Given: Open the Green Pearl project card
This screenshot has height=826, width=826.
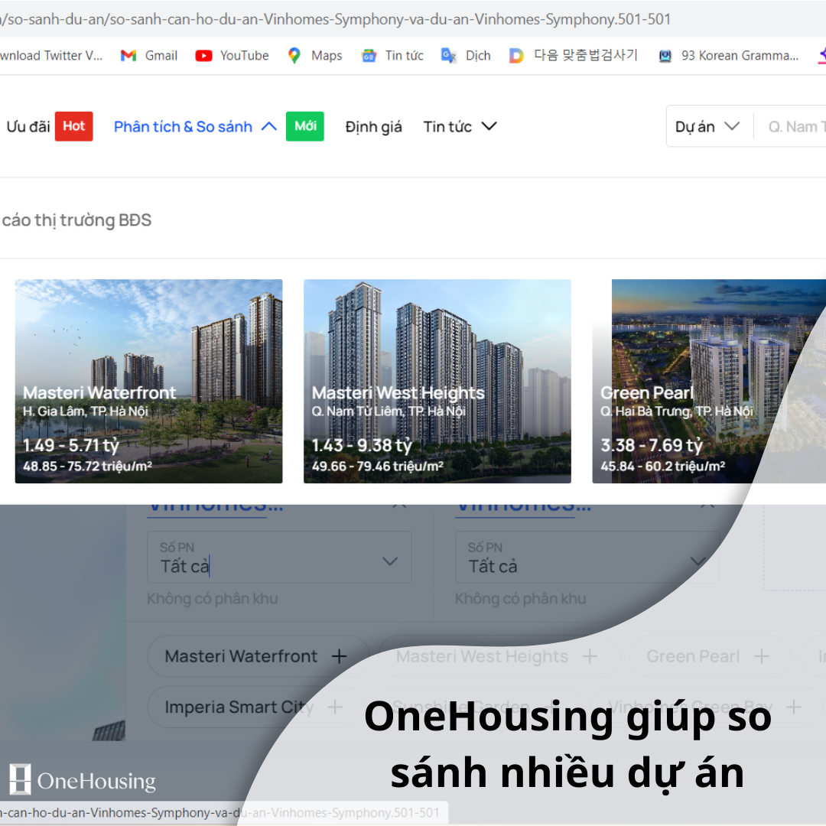Looking at the screenshot, I should [708, 381].
